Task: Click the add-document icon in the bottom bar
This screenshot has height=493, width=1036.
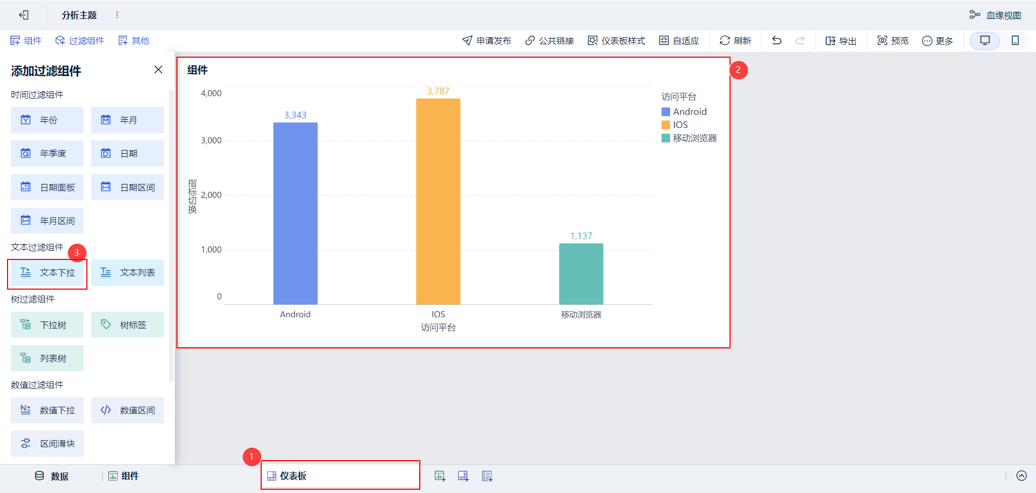Action: tap(487, 476)
